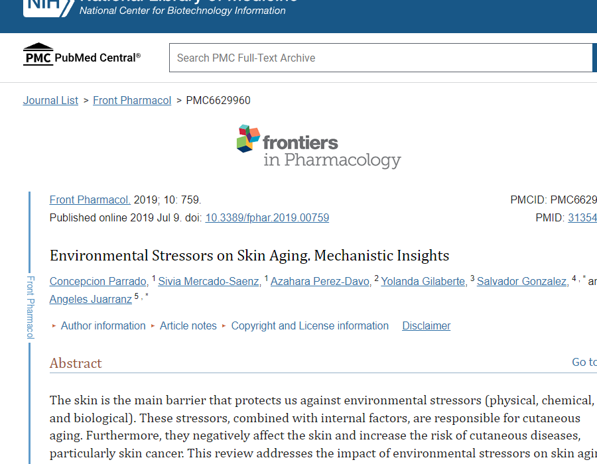View author Azahara Perez-Davo

(320, 282)
